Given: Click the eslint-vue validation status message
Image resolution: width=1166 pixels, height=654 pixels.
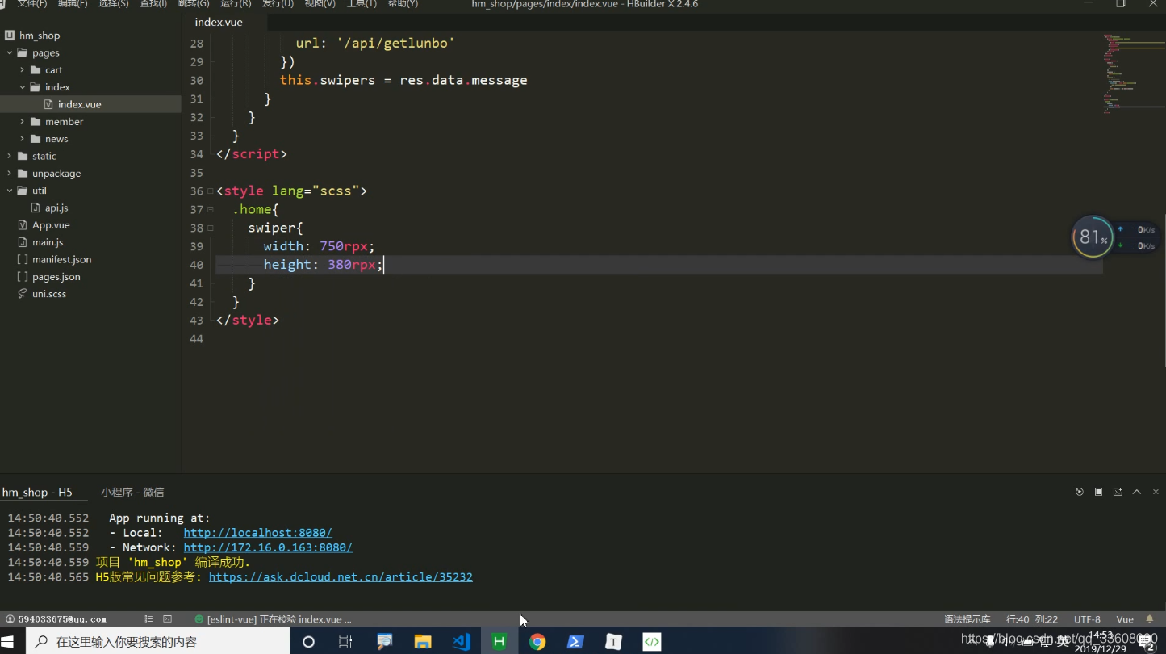Looking at the screenshot, I should pos(273,619).
